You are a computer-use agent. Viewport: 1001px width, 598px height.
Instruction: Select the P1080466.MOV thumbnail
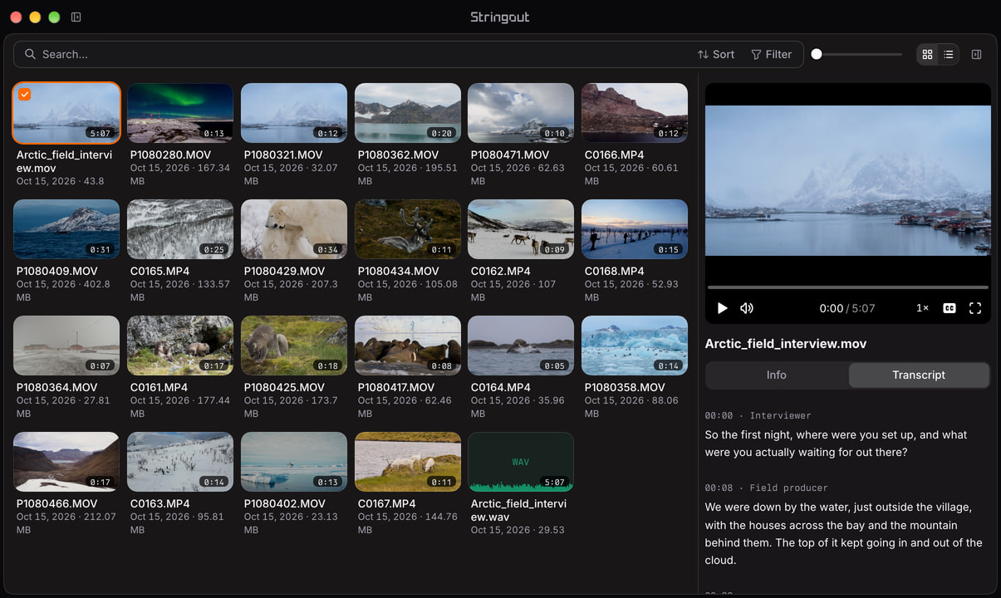[66, 462]
